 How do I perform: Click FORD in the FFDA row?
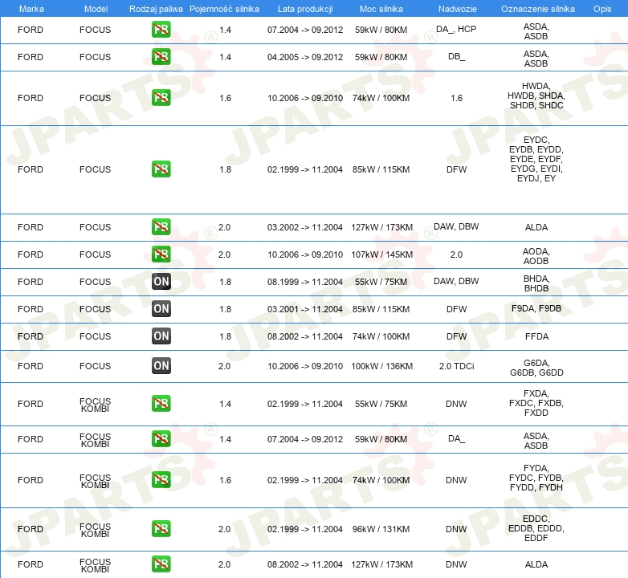(x=31, y=336)
